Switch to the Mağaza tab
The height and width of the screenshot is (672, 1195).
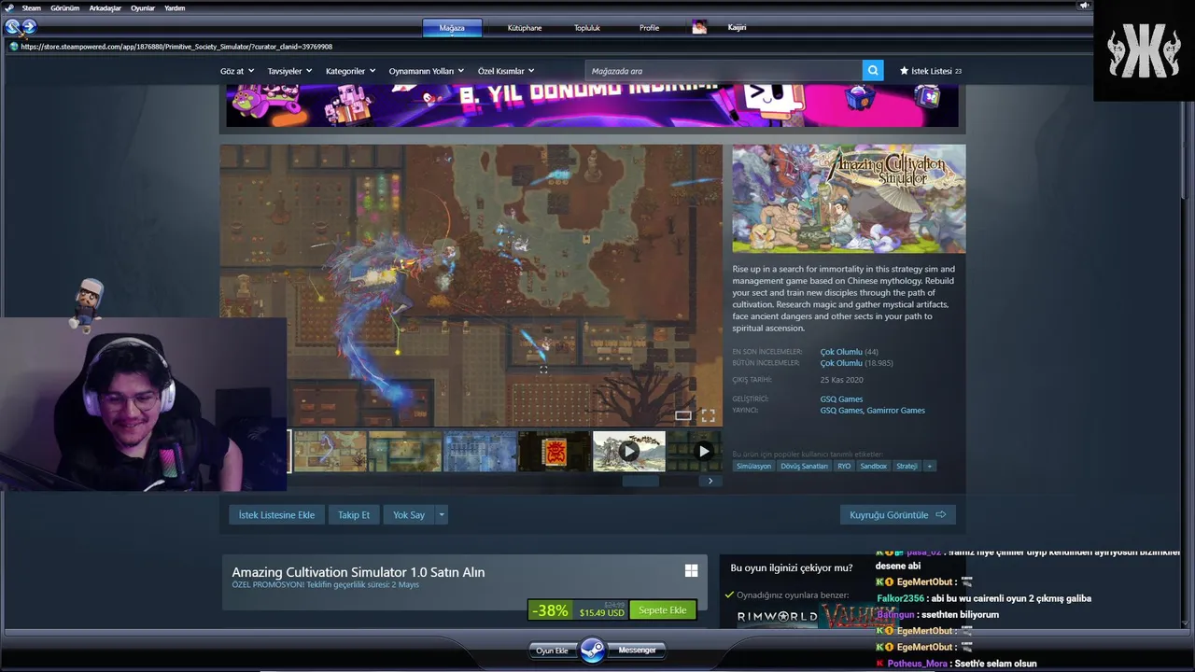[452, 28]
